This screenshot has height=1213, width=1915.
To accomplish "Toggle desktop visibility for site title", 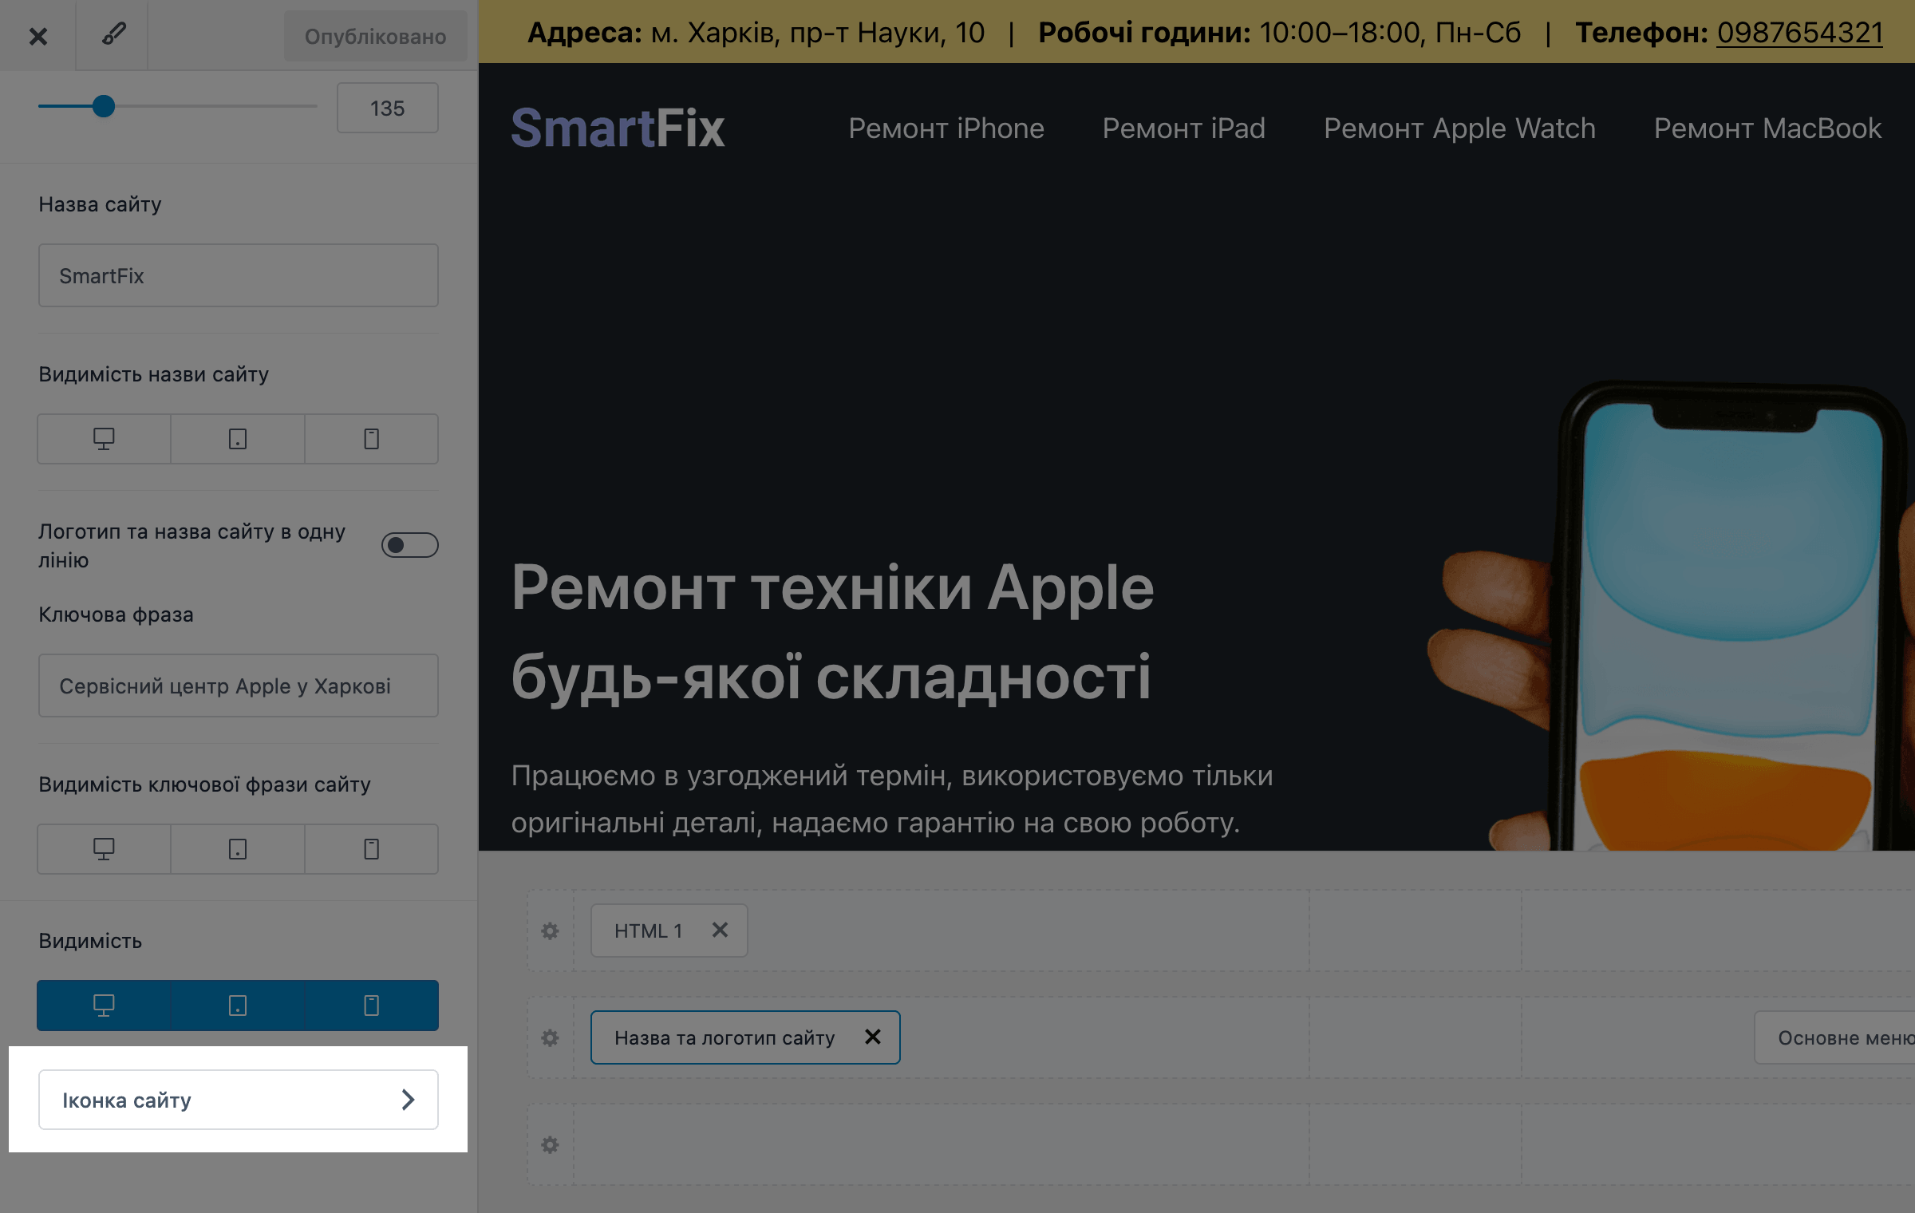I will (104, 438).
